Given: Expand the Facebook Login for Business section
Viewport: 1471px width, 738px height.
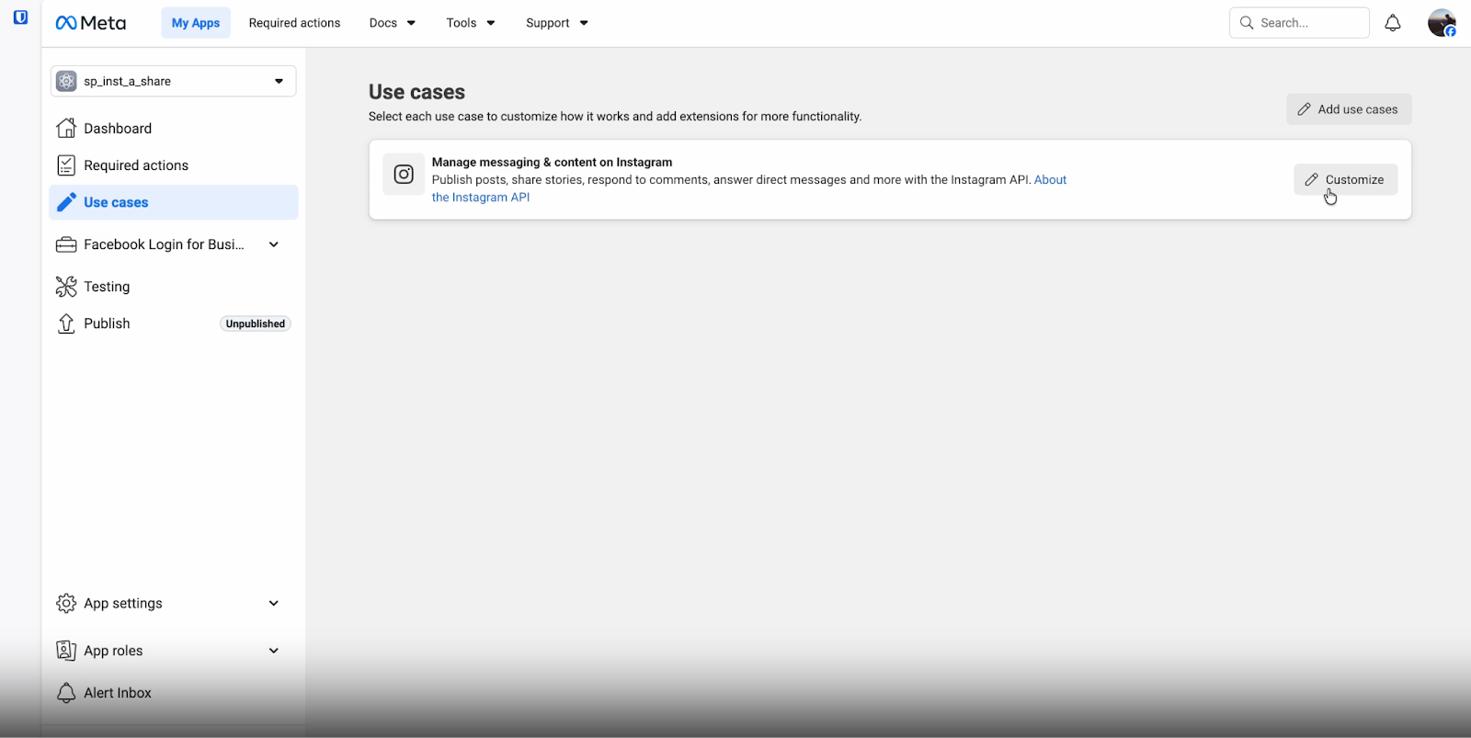Looking at the screenshot, I should 274,244.
